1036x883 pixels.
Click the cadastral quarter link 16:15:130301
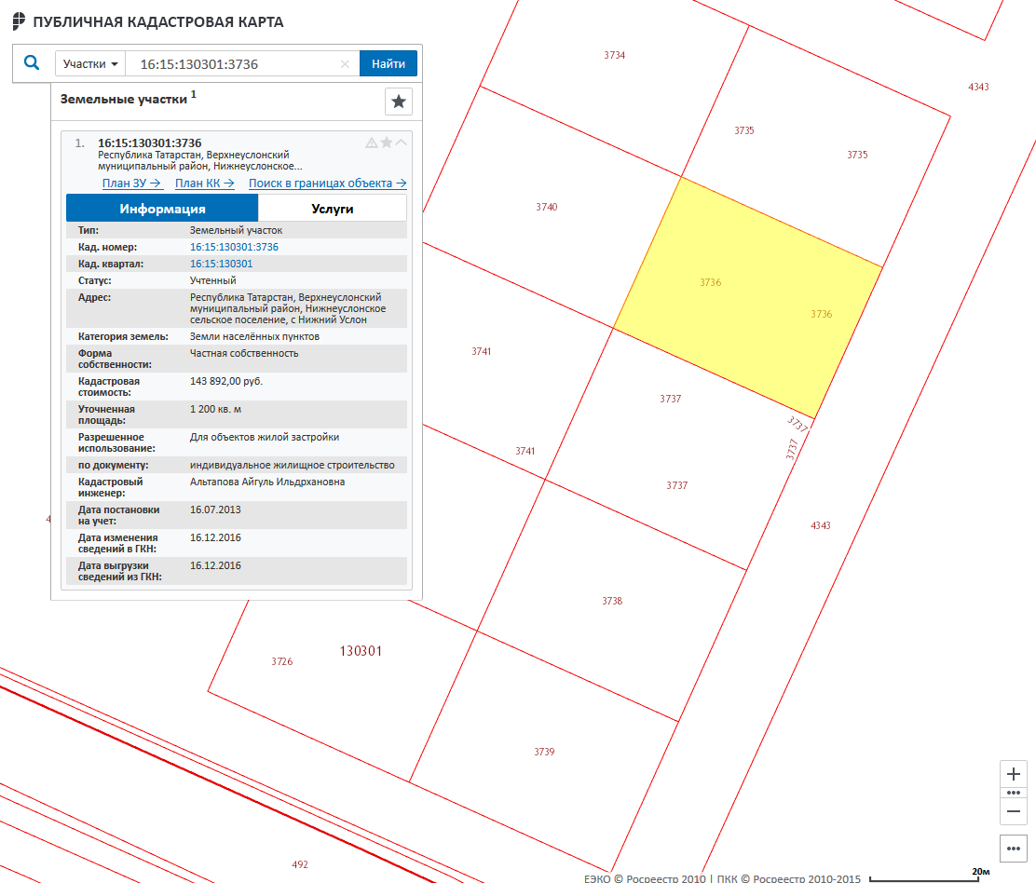click(222, 264)
